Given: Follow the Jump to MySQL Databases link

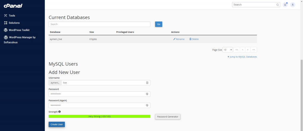Looking at the screenshot, I should pos(242,57).
